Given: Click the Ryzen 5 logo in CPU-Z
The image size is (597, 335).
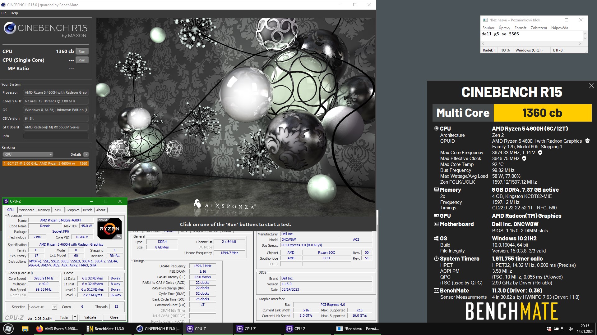Looking at the screenshot, I should point(109,228).
